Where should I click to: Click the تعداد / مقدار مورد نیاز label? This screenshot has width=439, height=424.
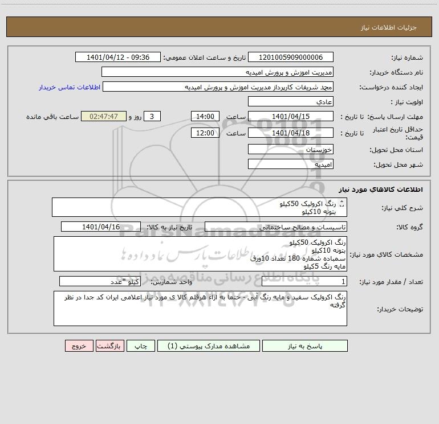pos(391,282)
